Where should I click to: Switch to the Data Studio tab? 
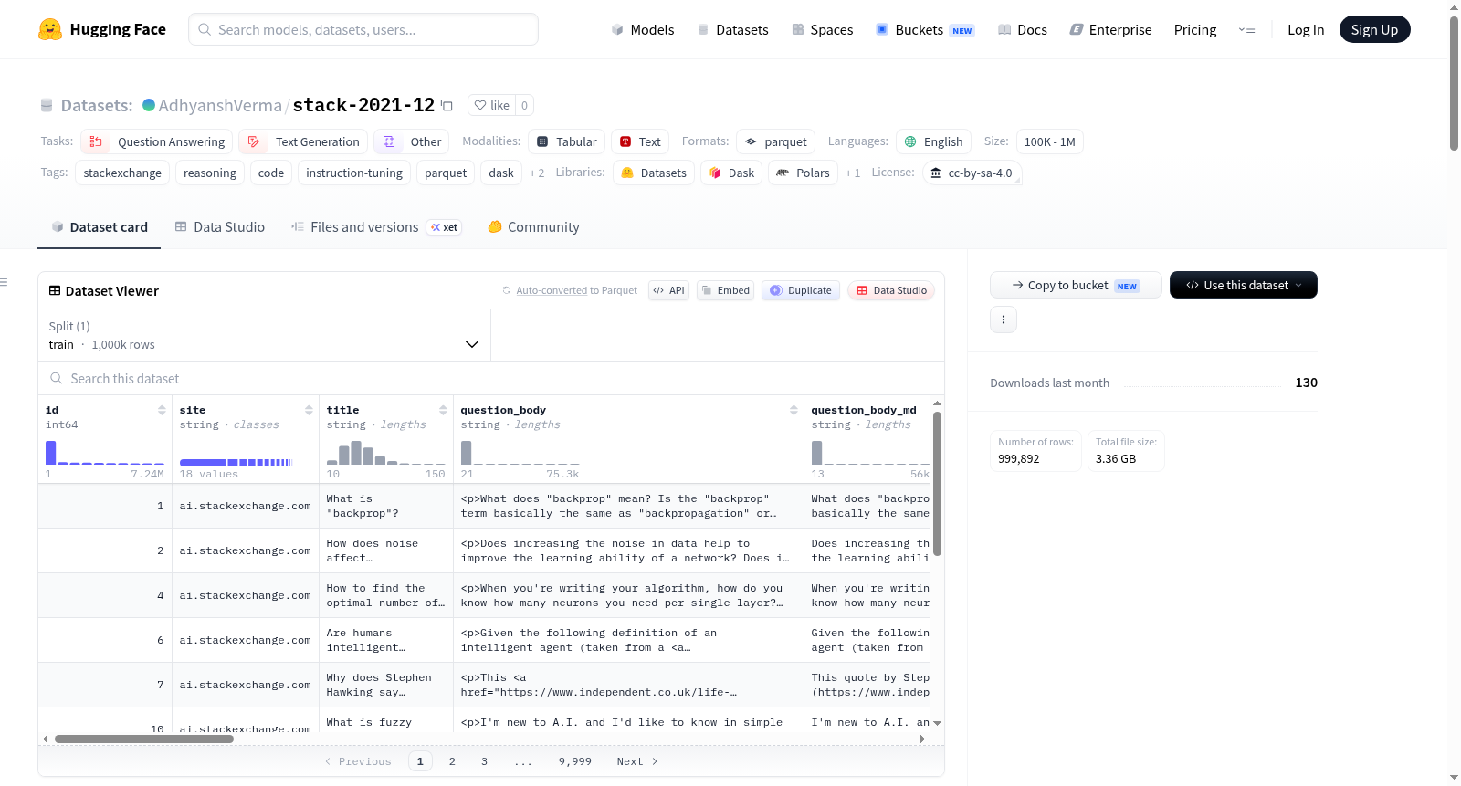coord(220,227)
